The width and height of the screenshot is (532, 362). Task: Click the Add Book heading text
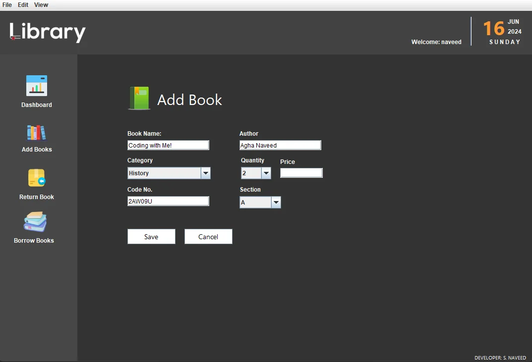point(189,100)
